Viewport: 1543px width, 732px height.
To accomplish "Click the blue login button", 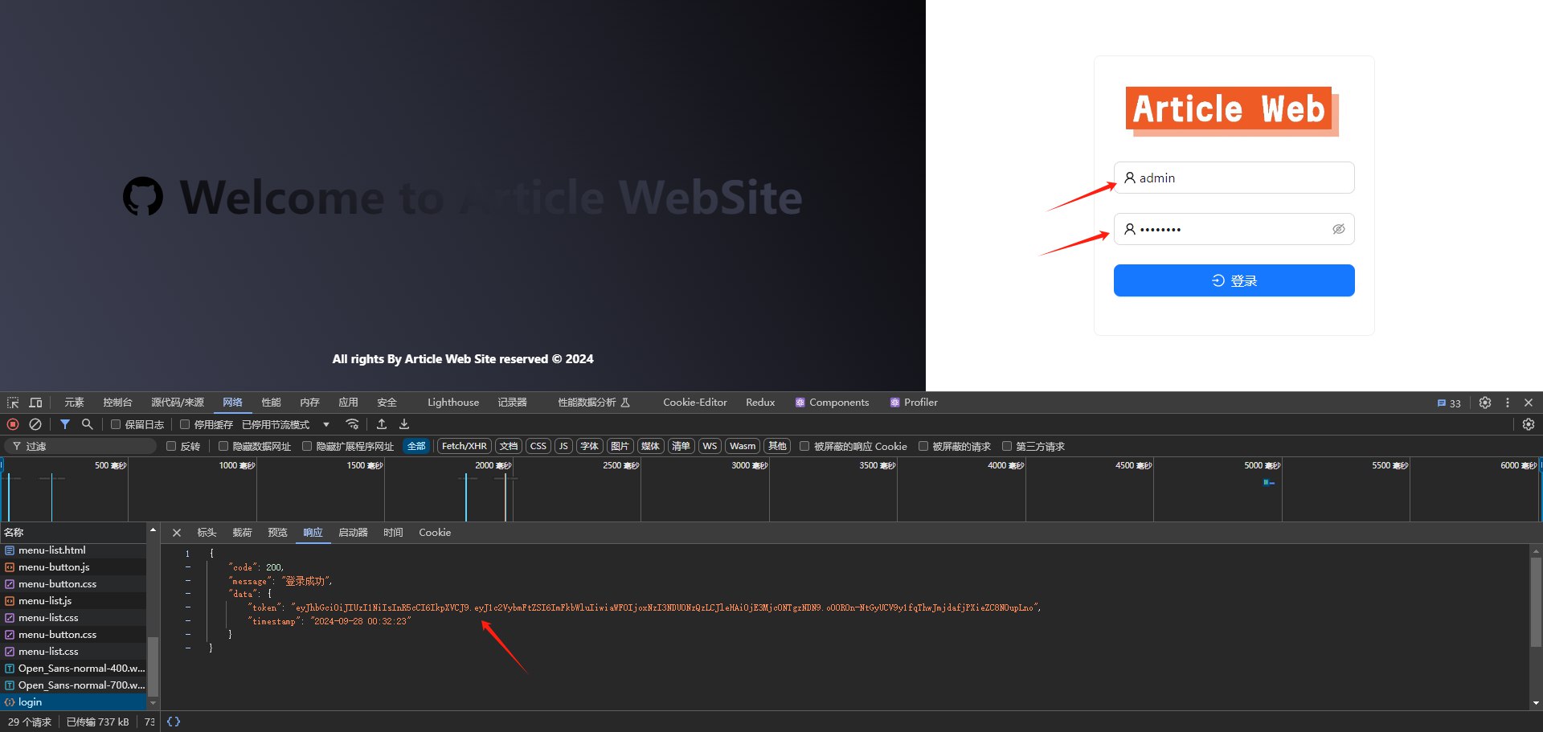I will click(x=1234, y=280).
